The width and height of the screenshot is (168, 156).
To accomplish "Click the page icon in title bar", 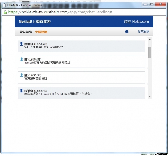I will point(4,5).
